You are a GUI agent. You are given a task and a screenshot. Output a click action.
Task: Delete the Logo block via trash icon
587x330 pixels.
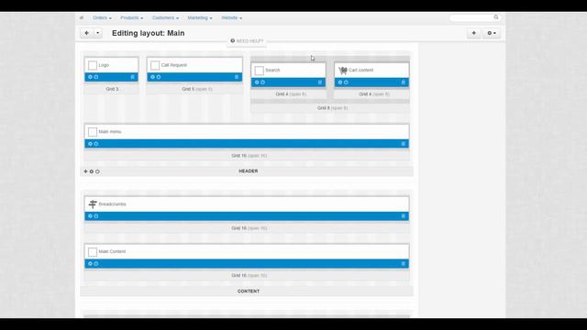pos(132,77)
